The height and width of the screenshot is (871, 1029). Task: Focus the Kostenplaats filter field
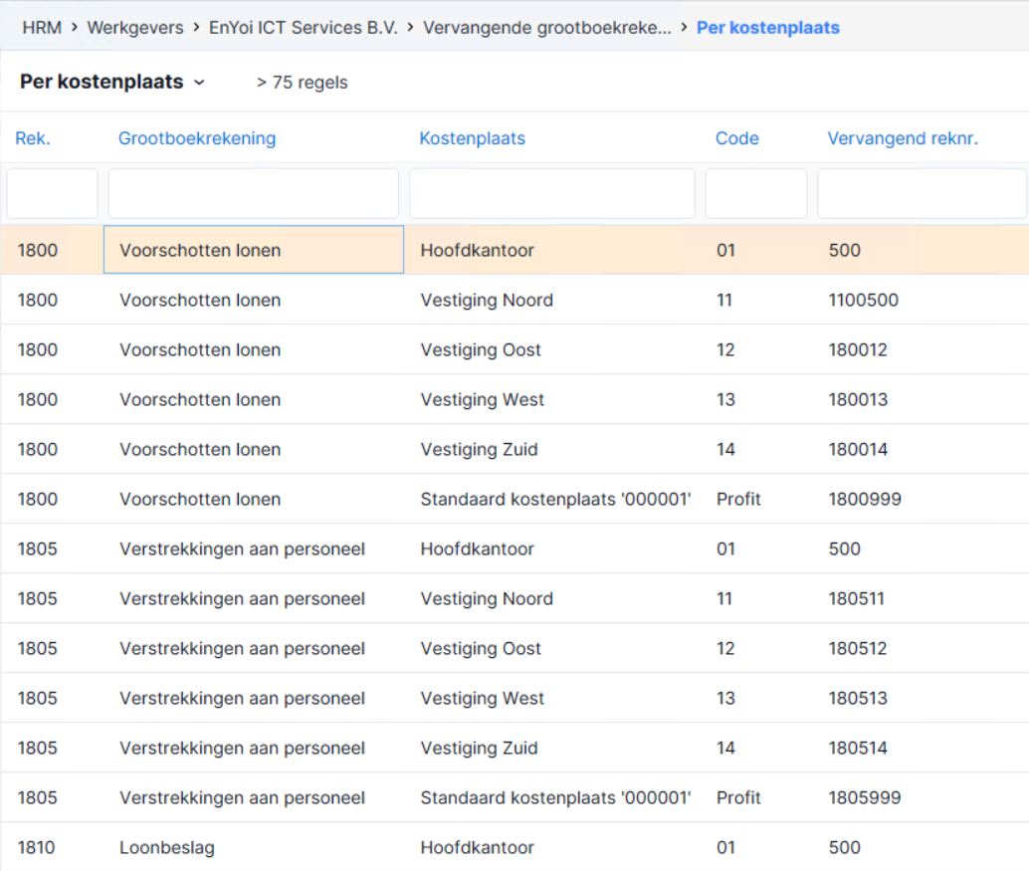tap(552, 194)
